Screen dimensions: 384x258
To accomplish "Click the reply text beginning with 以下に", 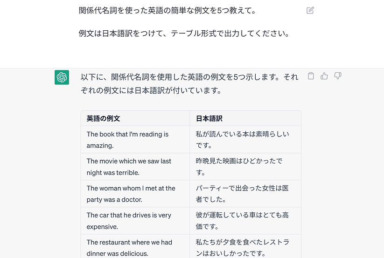I will click(x=189, y=84).
